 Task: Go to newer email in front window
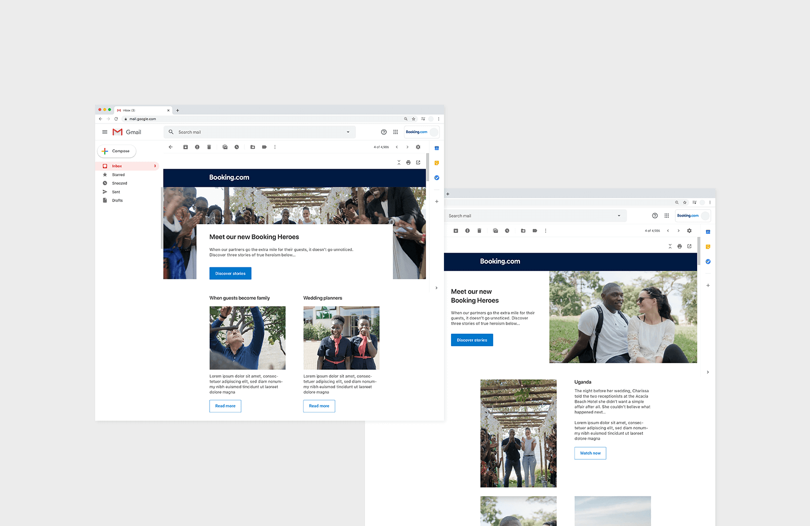397,147
